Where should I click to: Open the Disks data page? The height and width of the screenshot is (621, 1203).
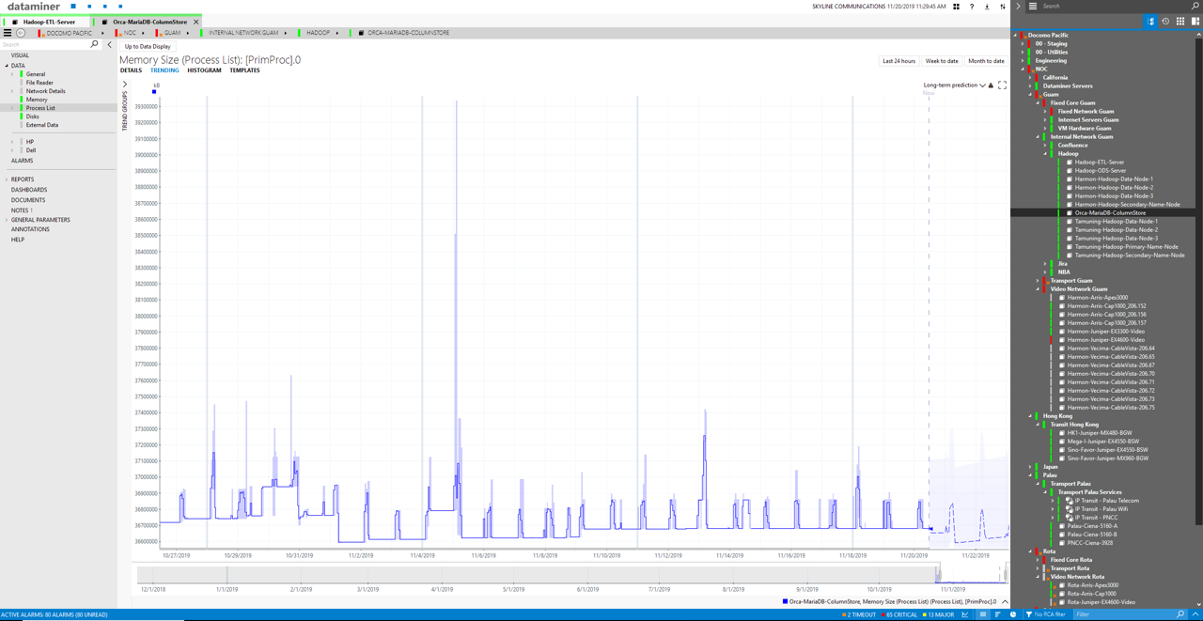tap(33, 116)
